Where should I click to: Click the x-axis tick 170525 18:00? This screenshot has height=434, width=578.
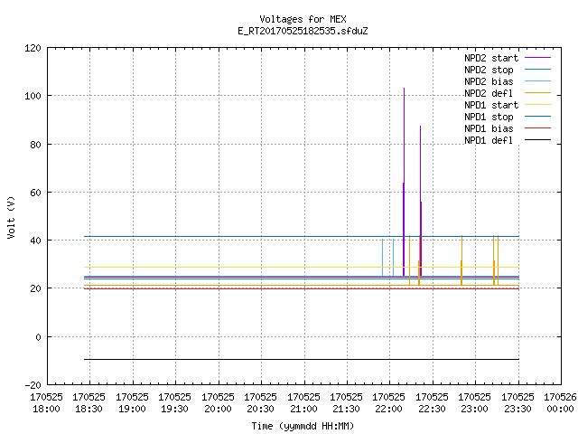(46, 403)
